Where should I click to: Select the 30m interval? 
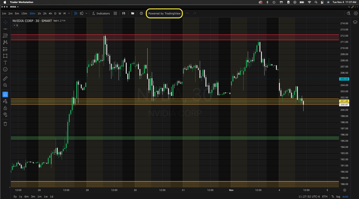[32, 13]
